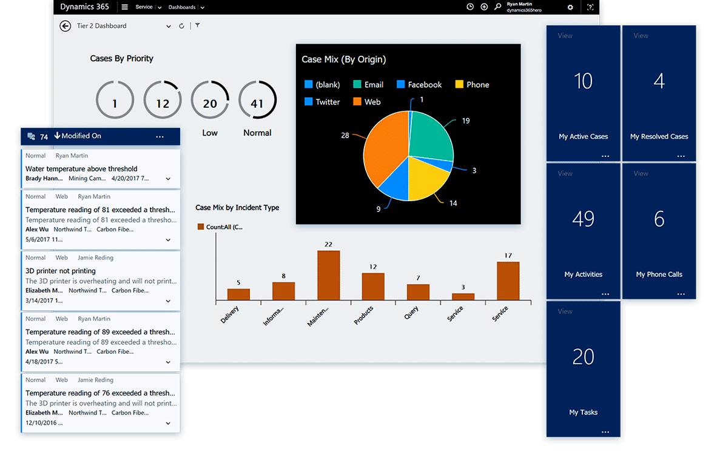The width and height of the screenshot is (717, 472).
Task: Open the 10 My Active Cases count
Action: click(x=583, y=81)
